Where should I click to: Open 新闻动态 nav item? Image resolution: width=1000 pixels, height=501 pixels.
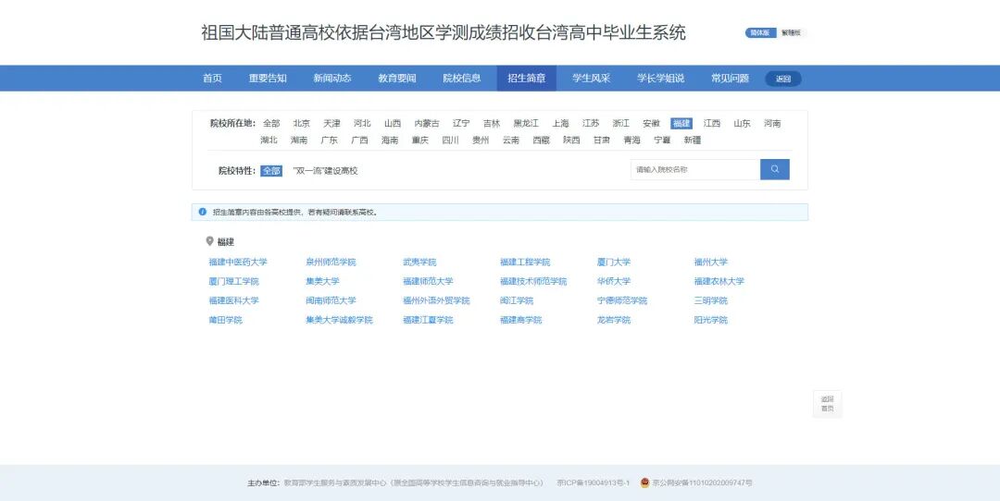pos(332,79)
